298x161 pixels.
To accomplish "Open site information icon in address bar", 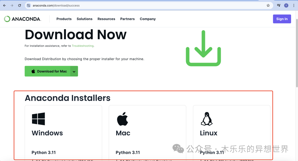I will (x=28, y=6).
